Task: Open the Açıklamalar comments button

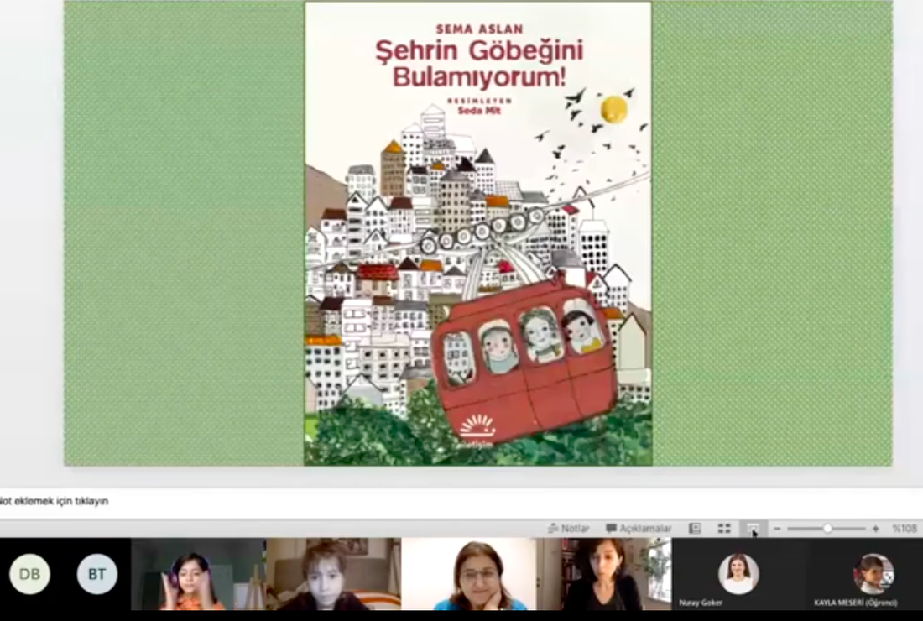Action: tap(639, 529)
